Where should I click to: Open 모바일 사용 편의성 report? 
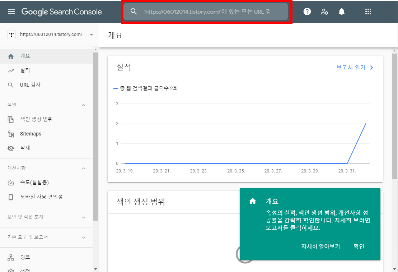[x=46, y=197]
